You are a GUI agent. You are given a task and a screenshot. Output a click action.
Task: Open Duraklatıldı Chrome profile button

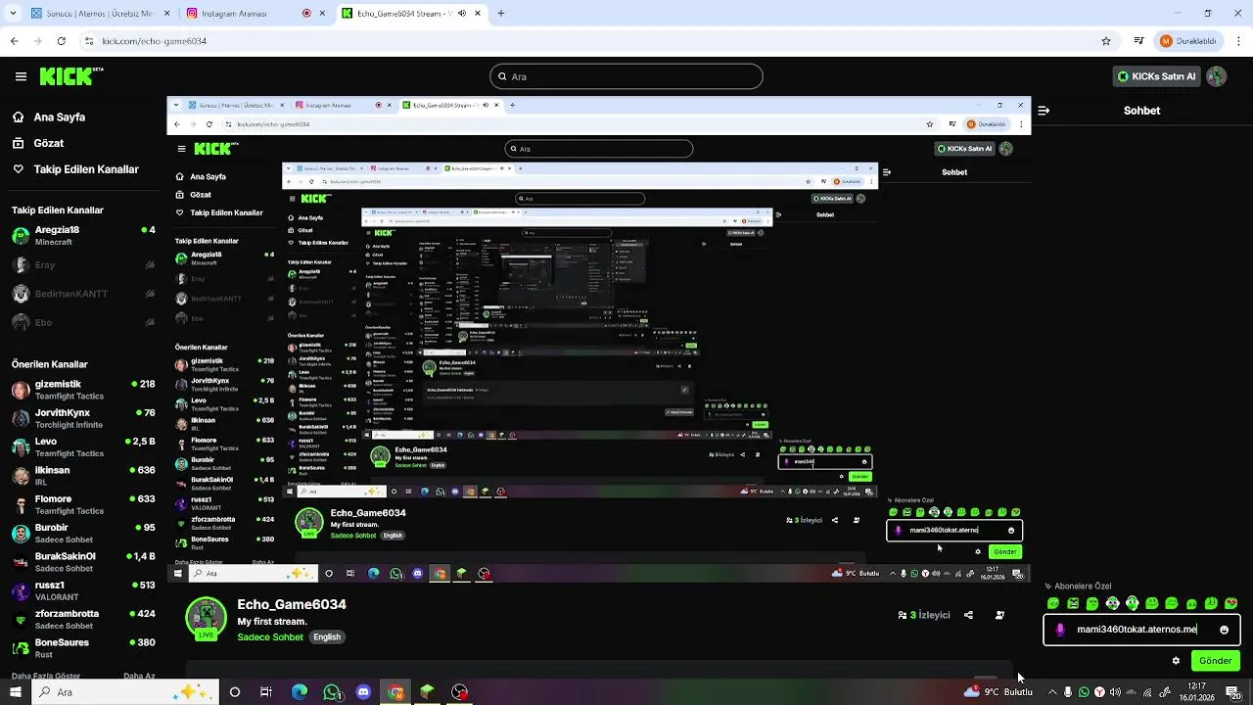(x=1189, y=41)
